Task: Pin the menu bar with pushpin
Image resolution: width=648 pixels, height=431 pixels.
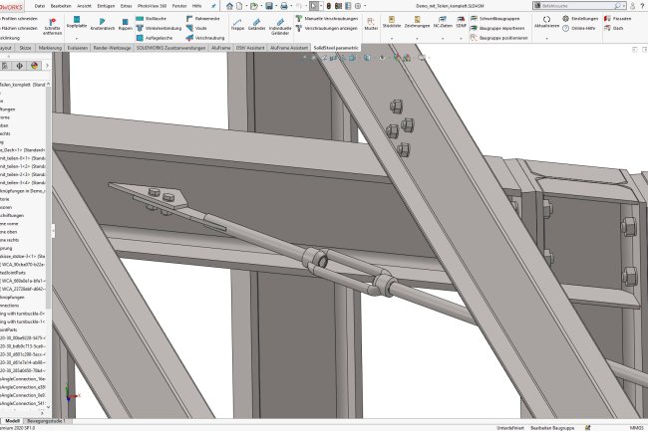Action: click(x=213, y=6)
